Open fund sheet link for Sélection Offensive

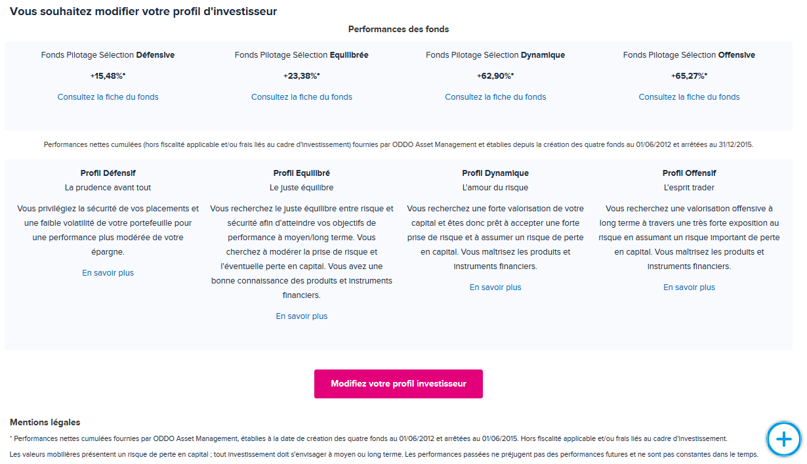coord(689,97)
